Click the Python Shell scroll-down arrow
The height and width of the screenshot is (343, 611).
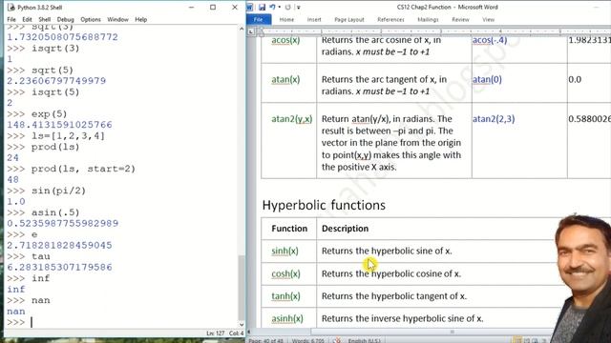[242, 324]
